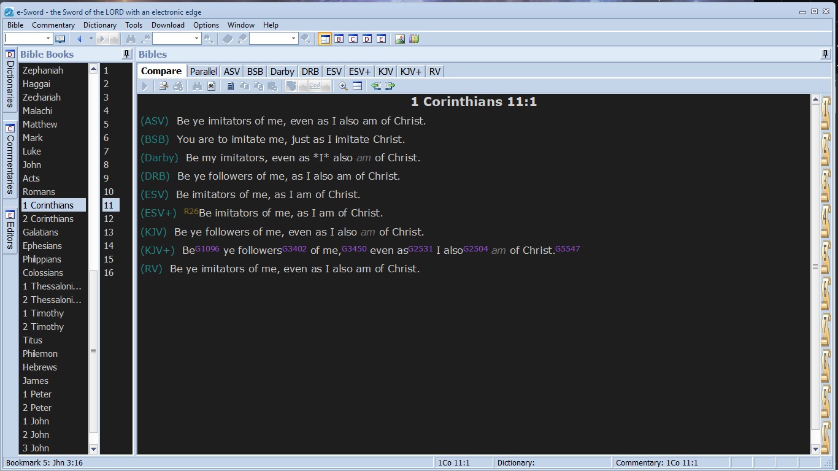Open the Download menu

(167, 25)
